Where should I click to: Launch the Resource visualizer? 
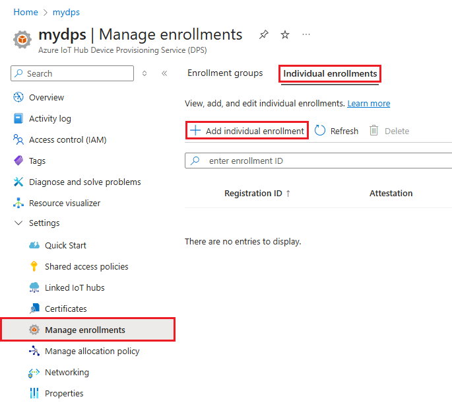[x=65, y=203]
